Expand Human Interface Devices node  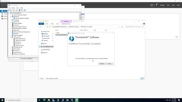[x=11, y=27]
